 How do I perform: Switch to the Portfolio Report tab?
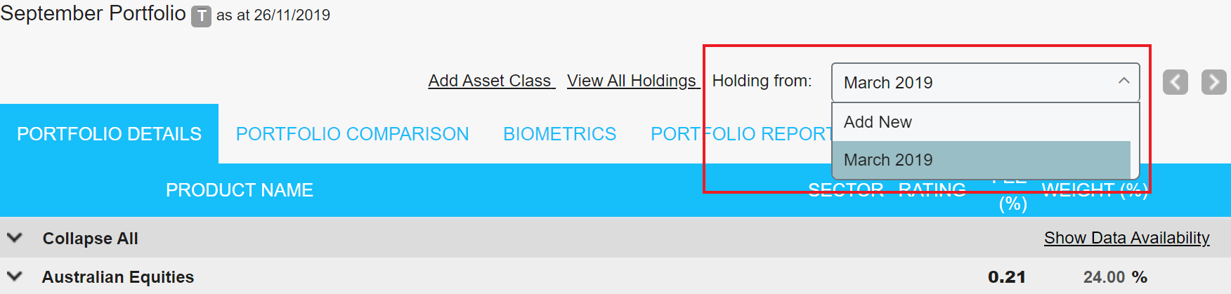(x=740, y=134)
